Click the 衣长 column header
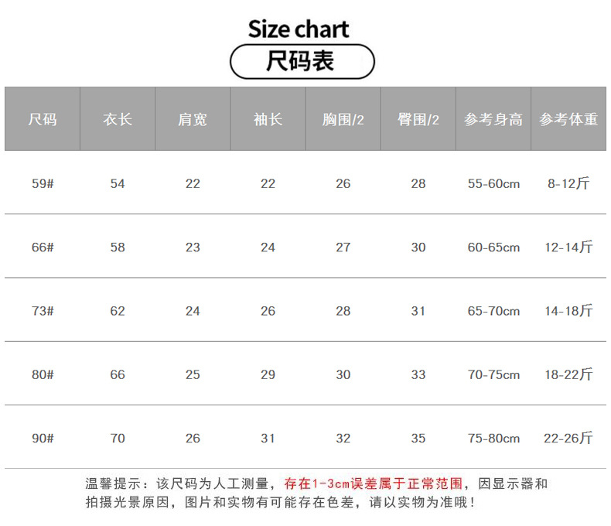This screenshot has width=611, height=526. (x=118, y=119)
